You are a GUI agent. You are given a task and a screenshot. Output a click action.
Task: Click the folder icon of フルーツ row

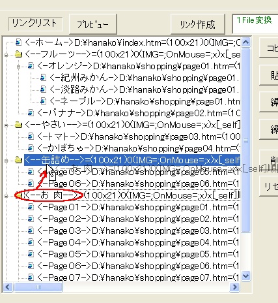point(18,54)
